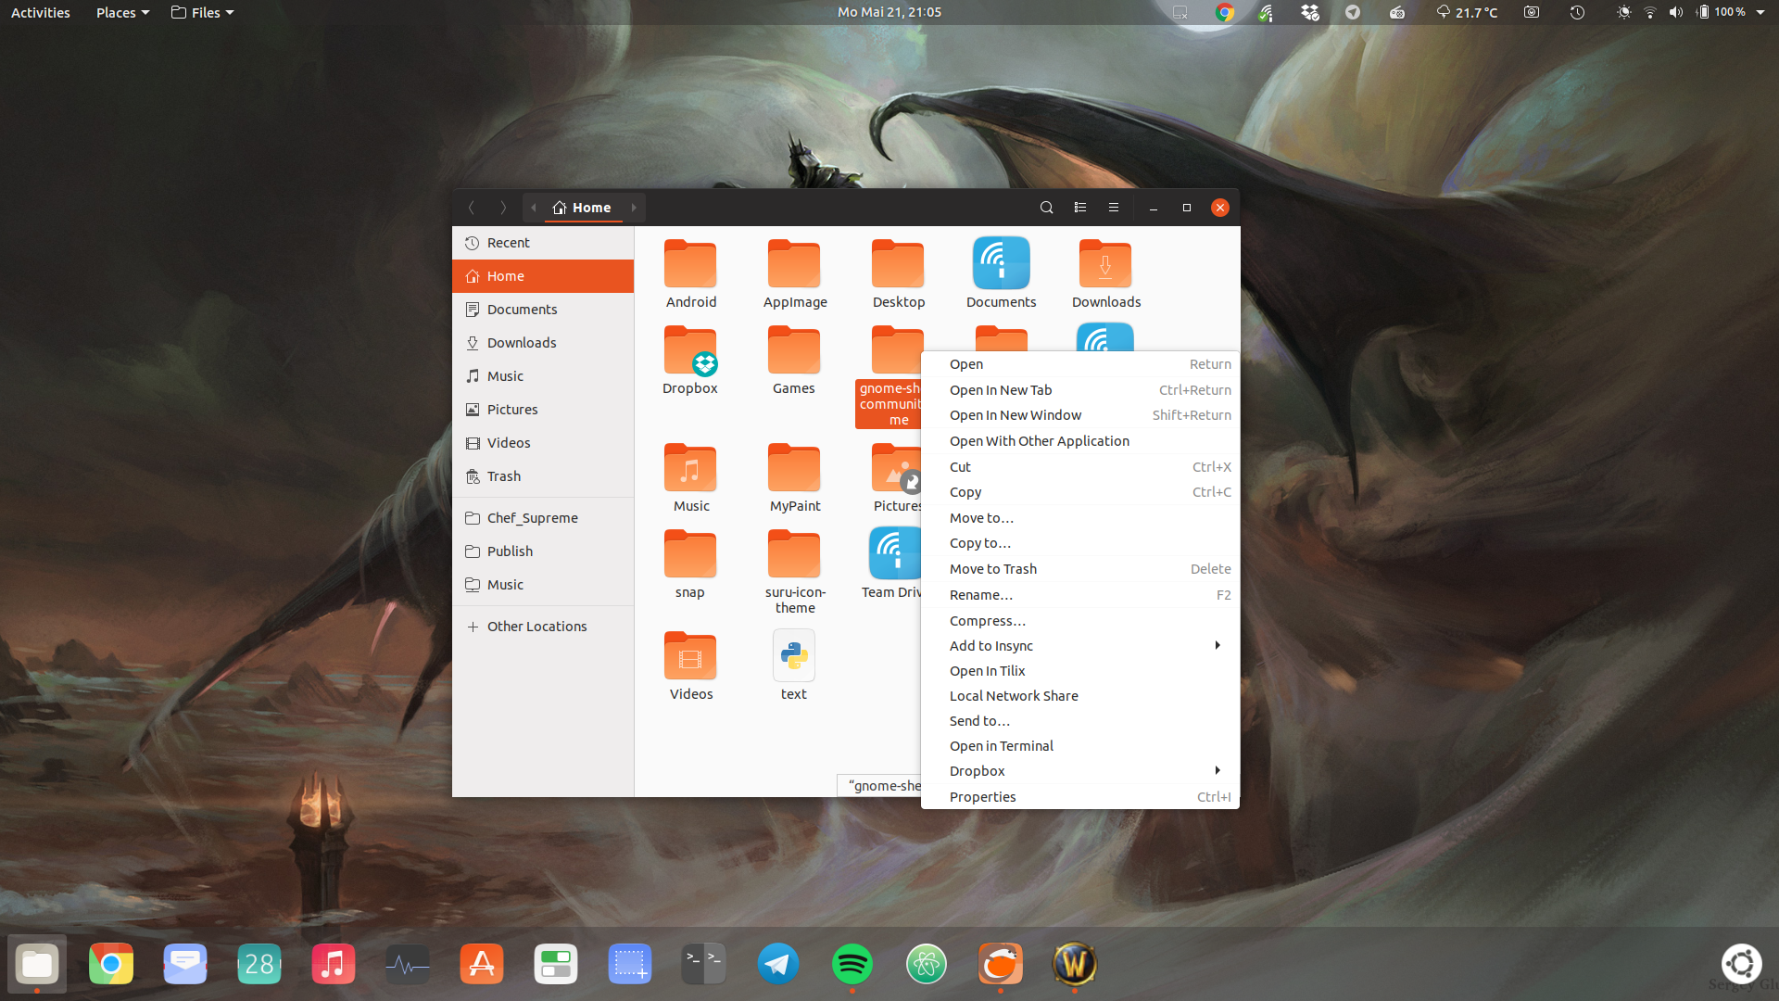Choose Open In Tilix from context menu
Screen dimensions: 1779x1001
[x=988, y=671]
